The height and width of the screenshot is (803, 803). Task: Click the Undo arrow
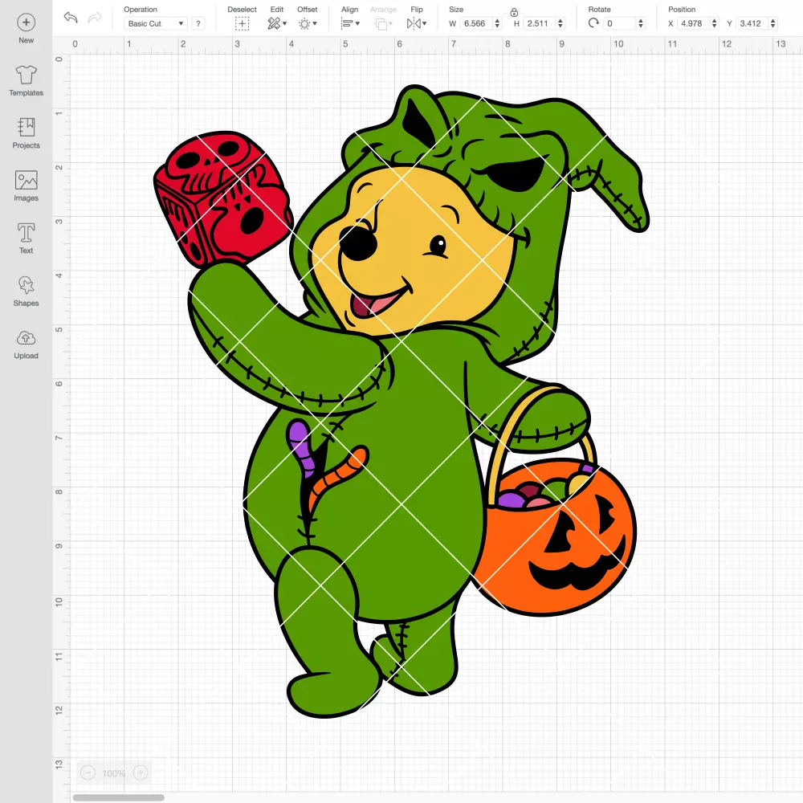(x=71, y=18)
